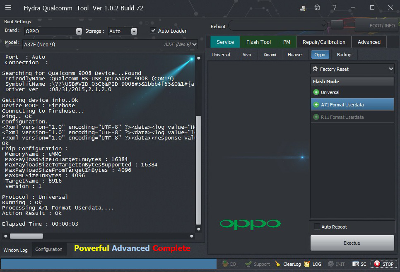Screen dimensions: 400x272
Task: Click the "Action Result : Ok" log line
Action: [31, 213]
